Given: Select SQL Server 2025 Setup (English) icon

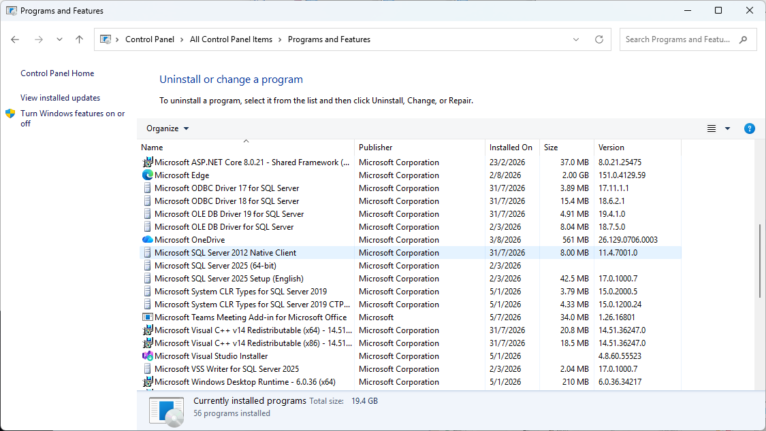Looking at the screenshot, I should (148, 279).
